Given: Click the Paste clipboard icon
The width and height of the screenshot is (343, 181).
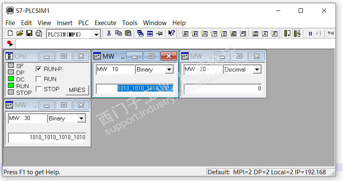Looking at the screenshot, I should tap(128, 33).
